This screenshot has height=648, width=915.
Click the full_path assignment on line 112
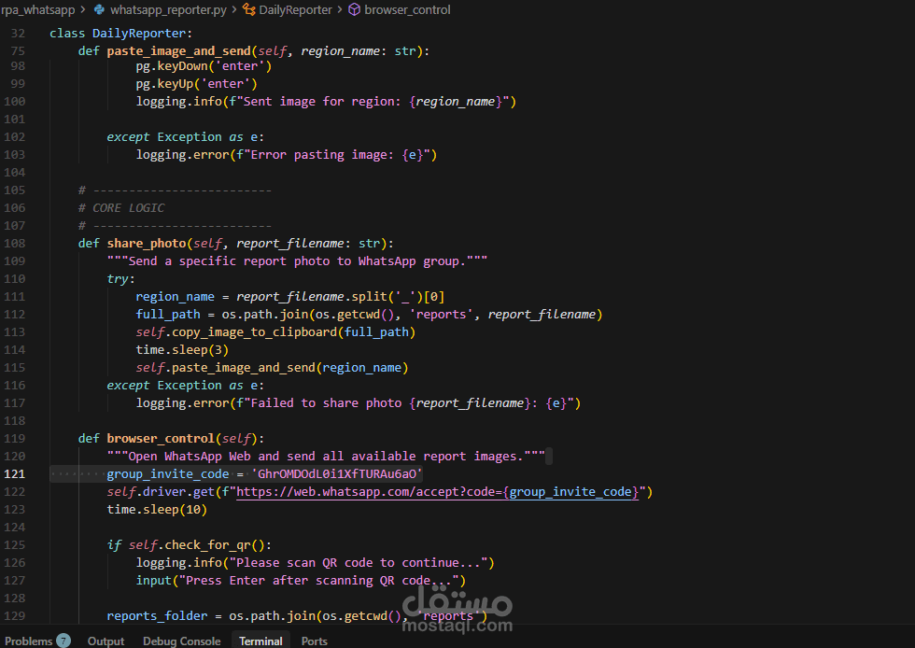[369, 315]
